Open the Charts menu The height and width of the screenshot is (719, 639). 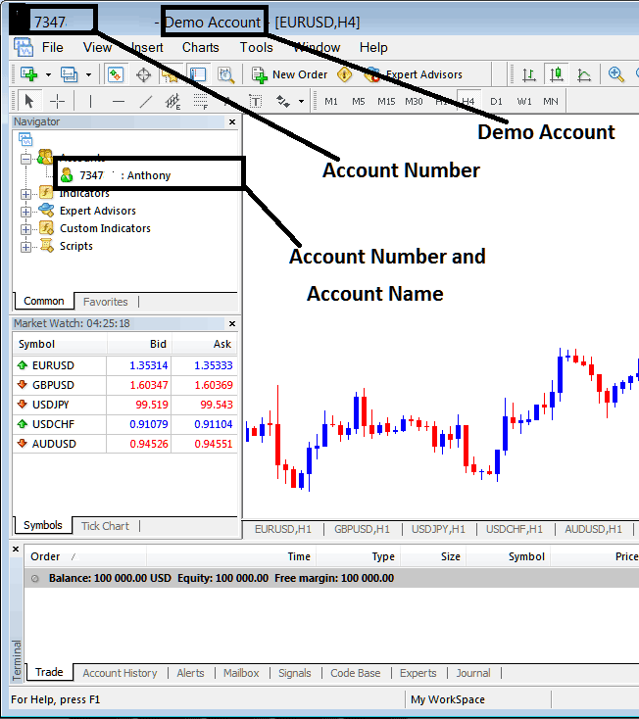point(200,47)
